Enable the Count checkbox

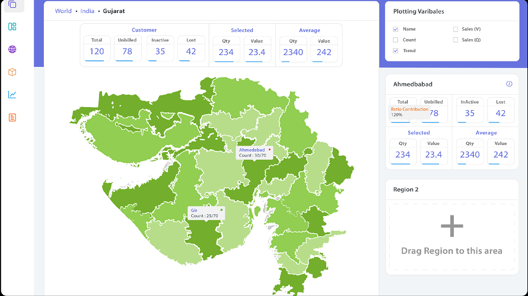pos(396,40)
